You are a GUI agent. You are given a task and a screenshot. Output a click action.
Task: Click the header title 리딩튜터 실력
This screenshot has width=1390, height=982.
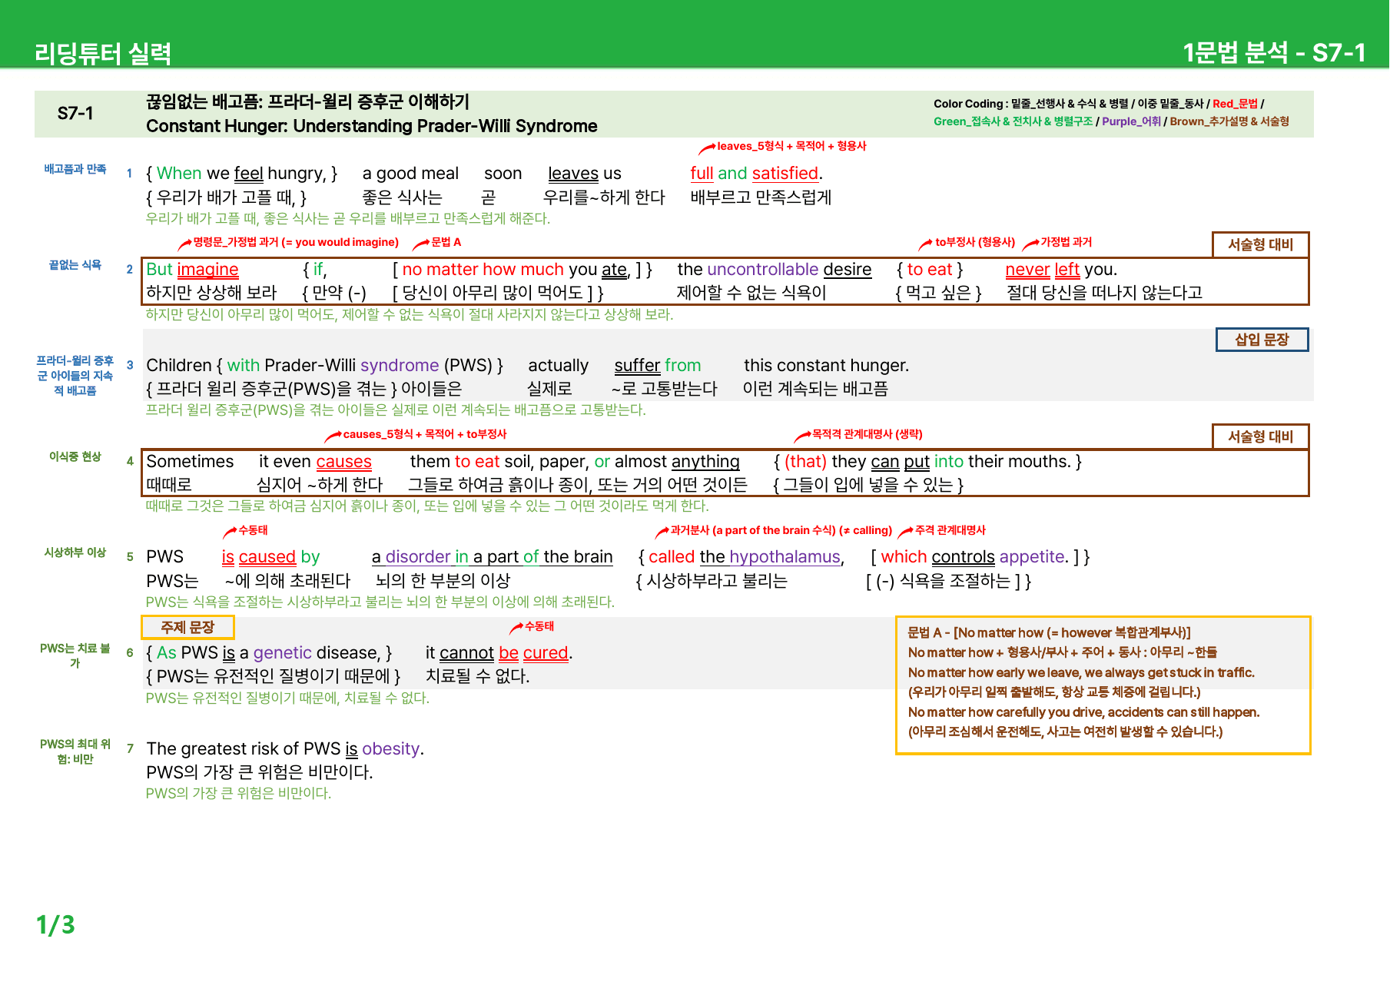coord(103,53)
